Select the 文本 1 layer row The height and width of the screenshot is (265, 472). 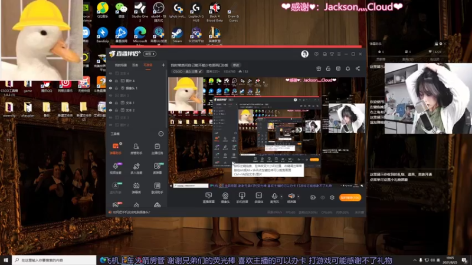[136, 102]
